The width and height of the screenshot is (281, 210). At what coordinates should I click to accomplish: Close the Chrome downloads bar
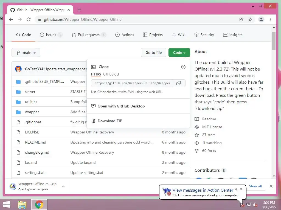click(271, 186)
